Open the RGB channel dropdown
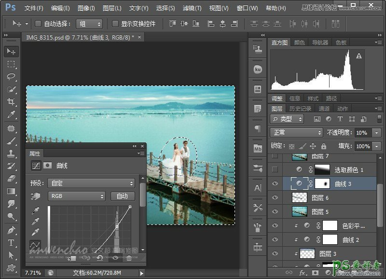The image size is (386, 279). point(76,196)
